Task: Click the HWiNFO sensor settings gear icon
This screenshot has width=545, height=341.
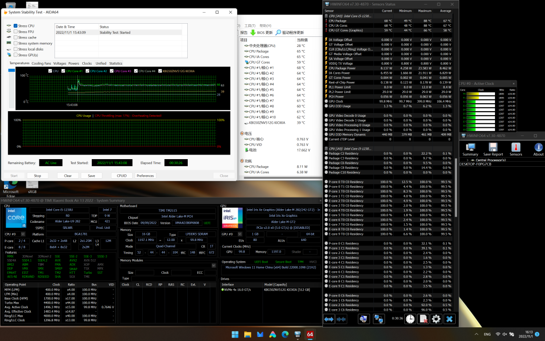Action: click(436, 319)
